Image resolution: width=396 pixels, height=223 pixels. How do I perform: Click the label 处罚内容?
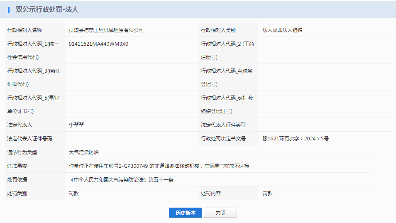pos(211,194)
